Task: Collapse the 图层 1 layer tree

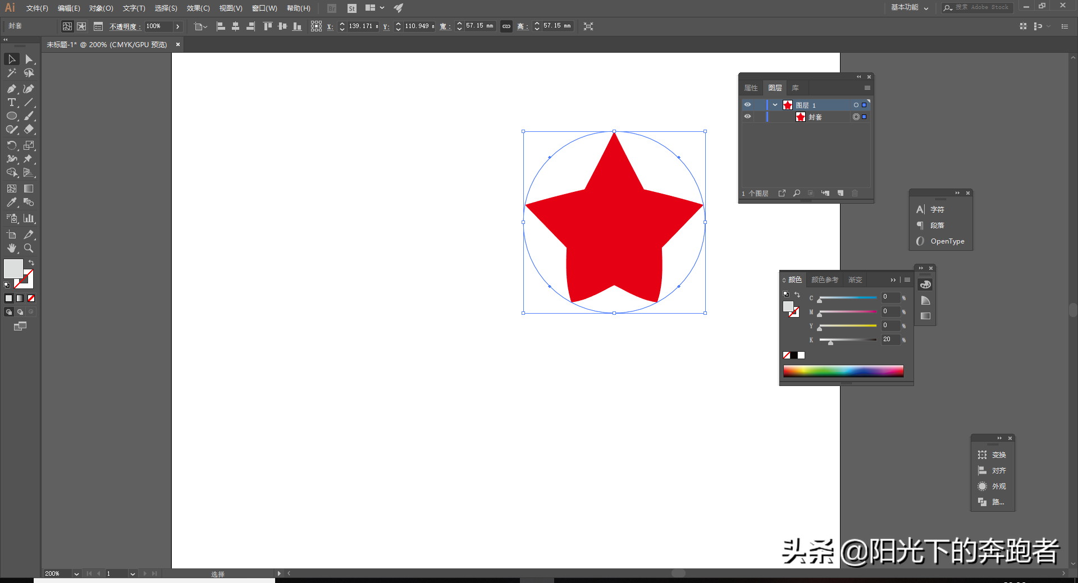Action: point(775,105)
